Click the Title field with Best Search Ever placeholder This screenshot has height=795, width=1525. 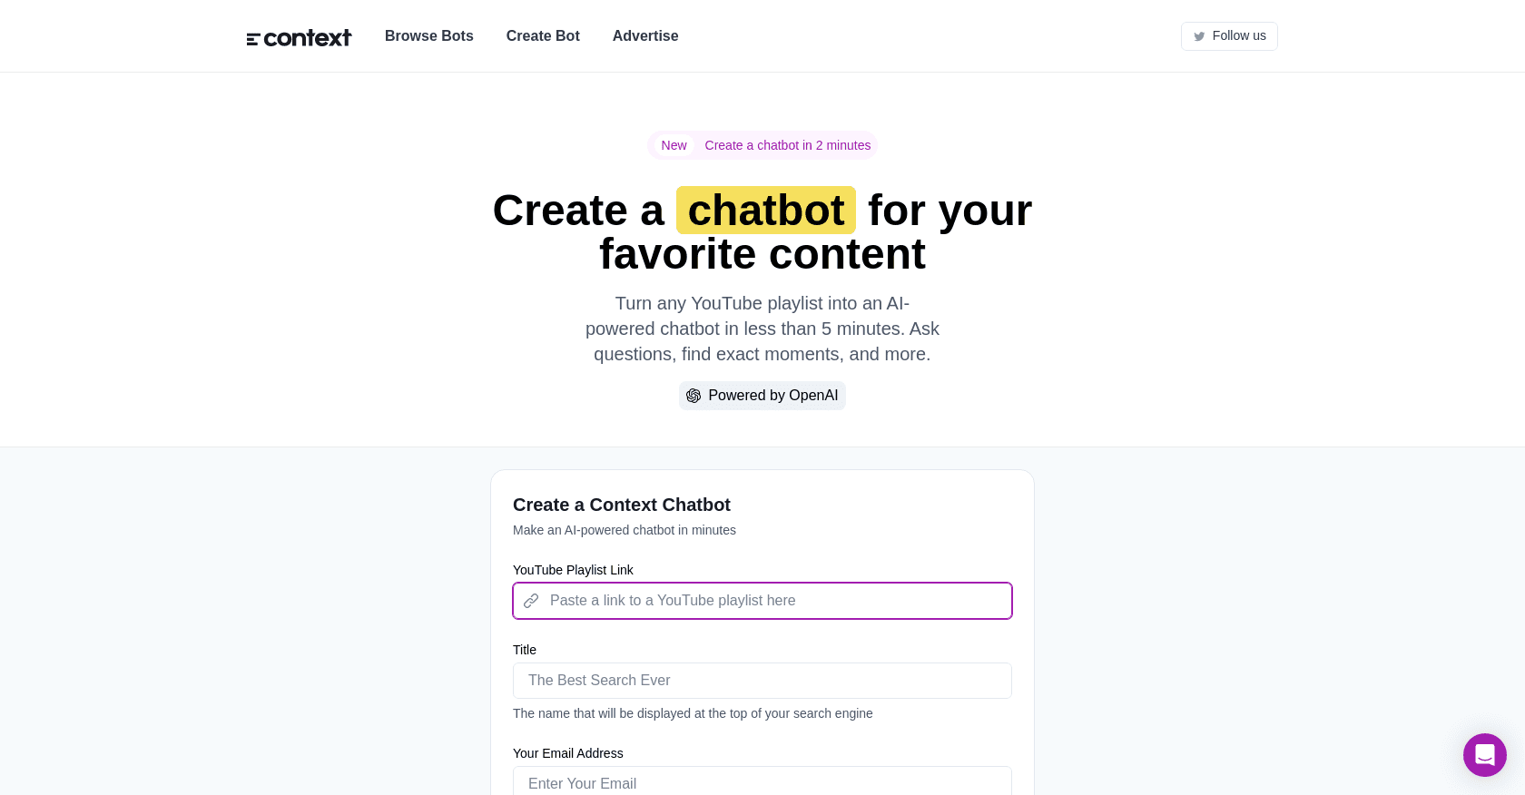tap(762, 681)
